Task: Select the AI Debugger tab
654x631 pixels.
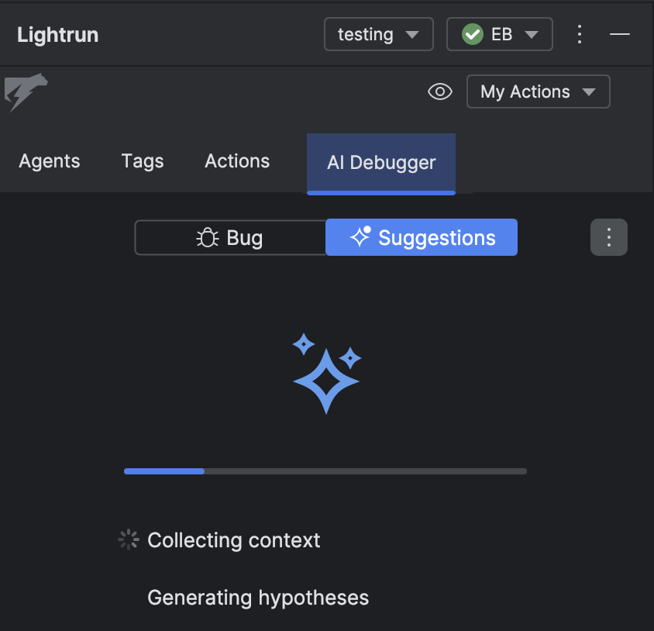Action: coord(381,163)
